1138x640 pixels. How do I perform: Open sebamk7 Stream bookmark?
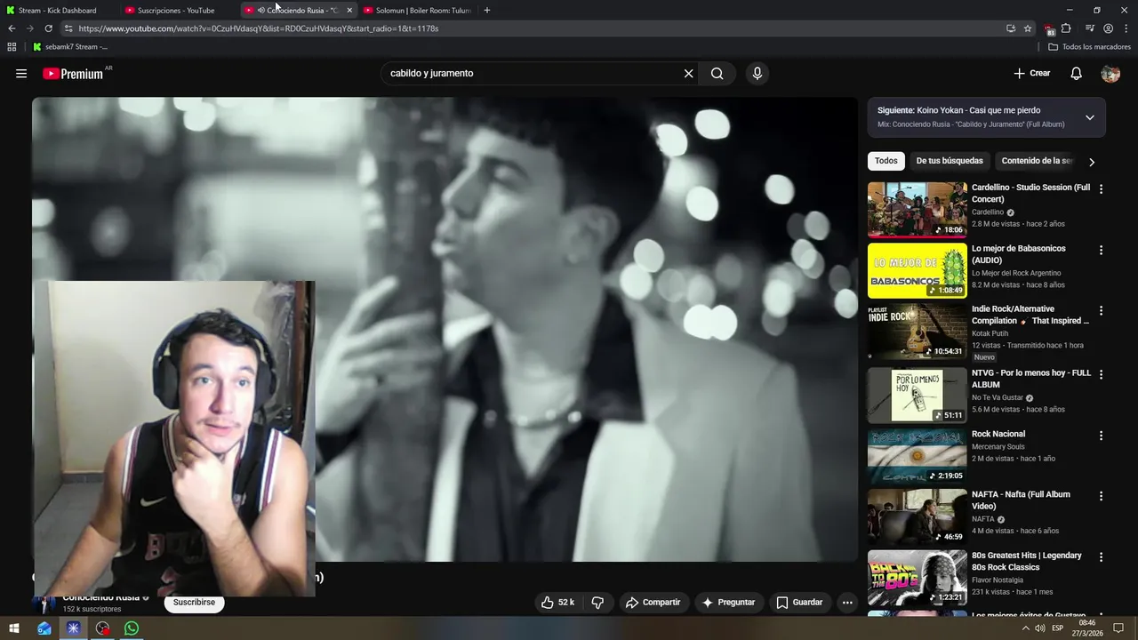70,46
